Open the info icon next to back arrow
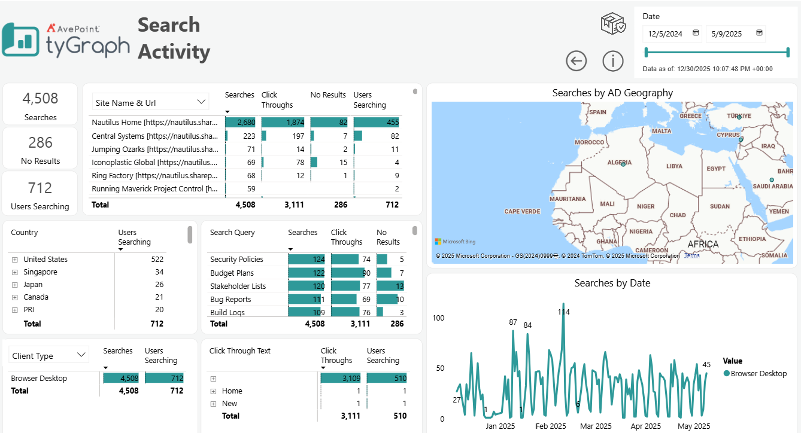 click(613, 60)
